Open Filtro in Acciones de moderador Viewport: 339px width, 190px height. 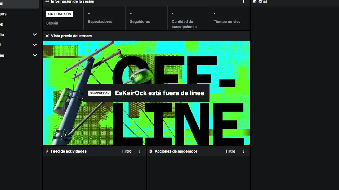click(x=231, y=151)
